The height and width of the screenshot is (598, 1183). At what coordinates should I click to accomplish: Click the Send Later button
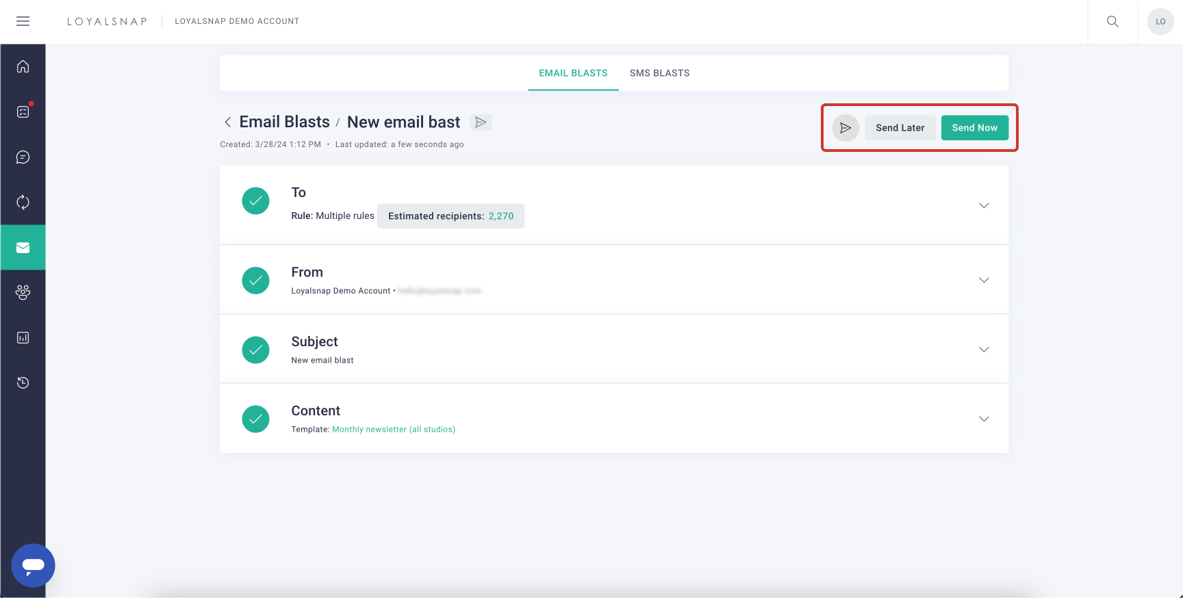click(x=900, y=128)
